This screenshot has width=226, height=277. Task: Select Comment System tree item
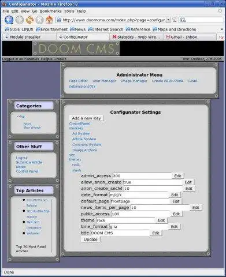87,144
